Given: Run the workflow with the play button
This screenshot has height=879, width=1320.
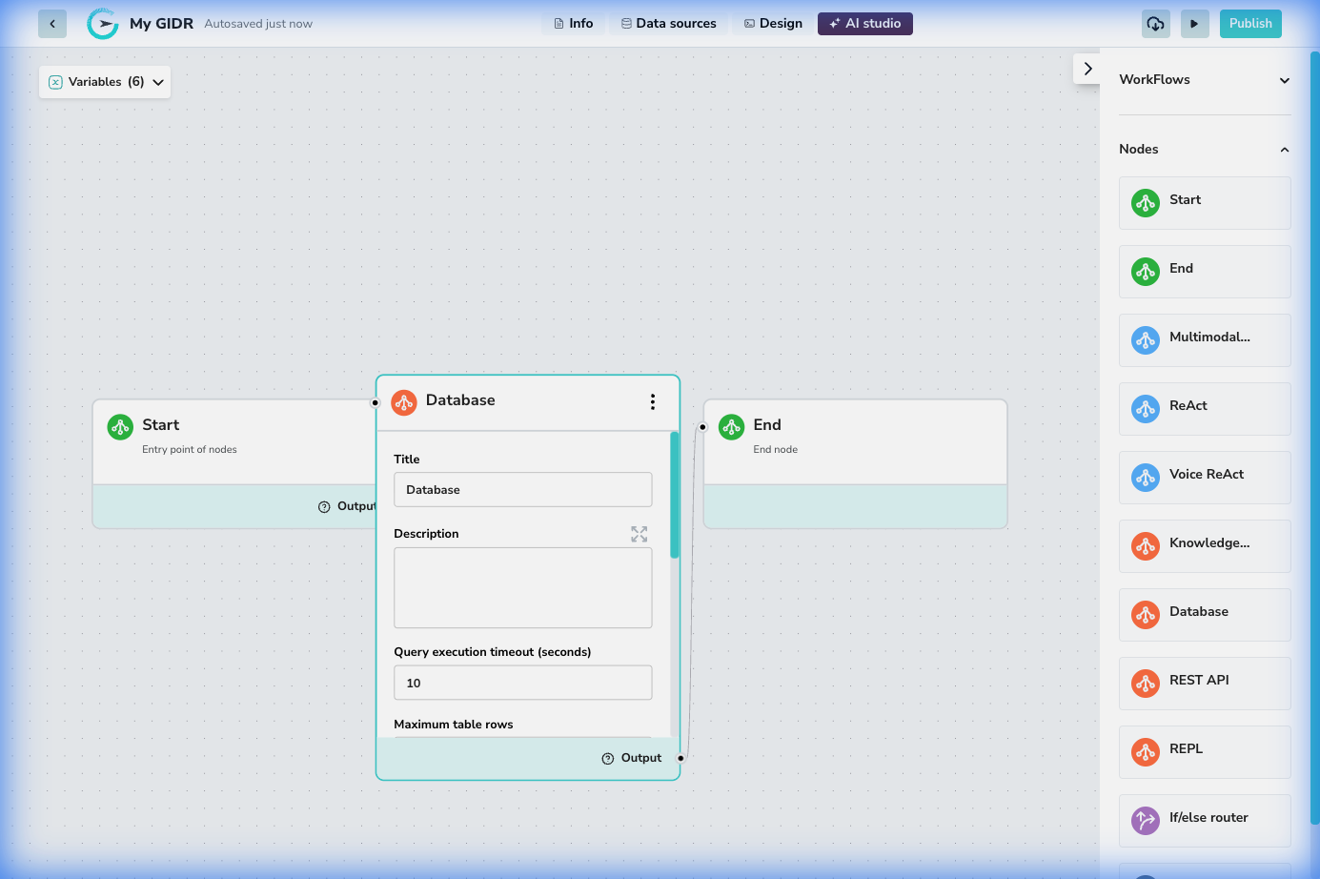Looking at the screenshot, I should click(x=1194, y=24).
